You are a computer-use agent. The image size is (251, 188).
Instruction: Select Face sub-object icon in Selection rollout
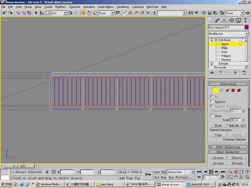pos(227,90)
